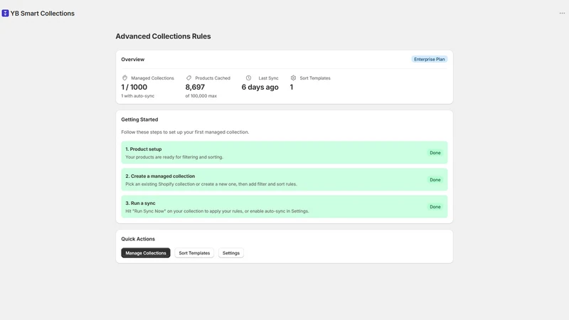Select the Create a managed collection step

[284, 180]
